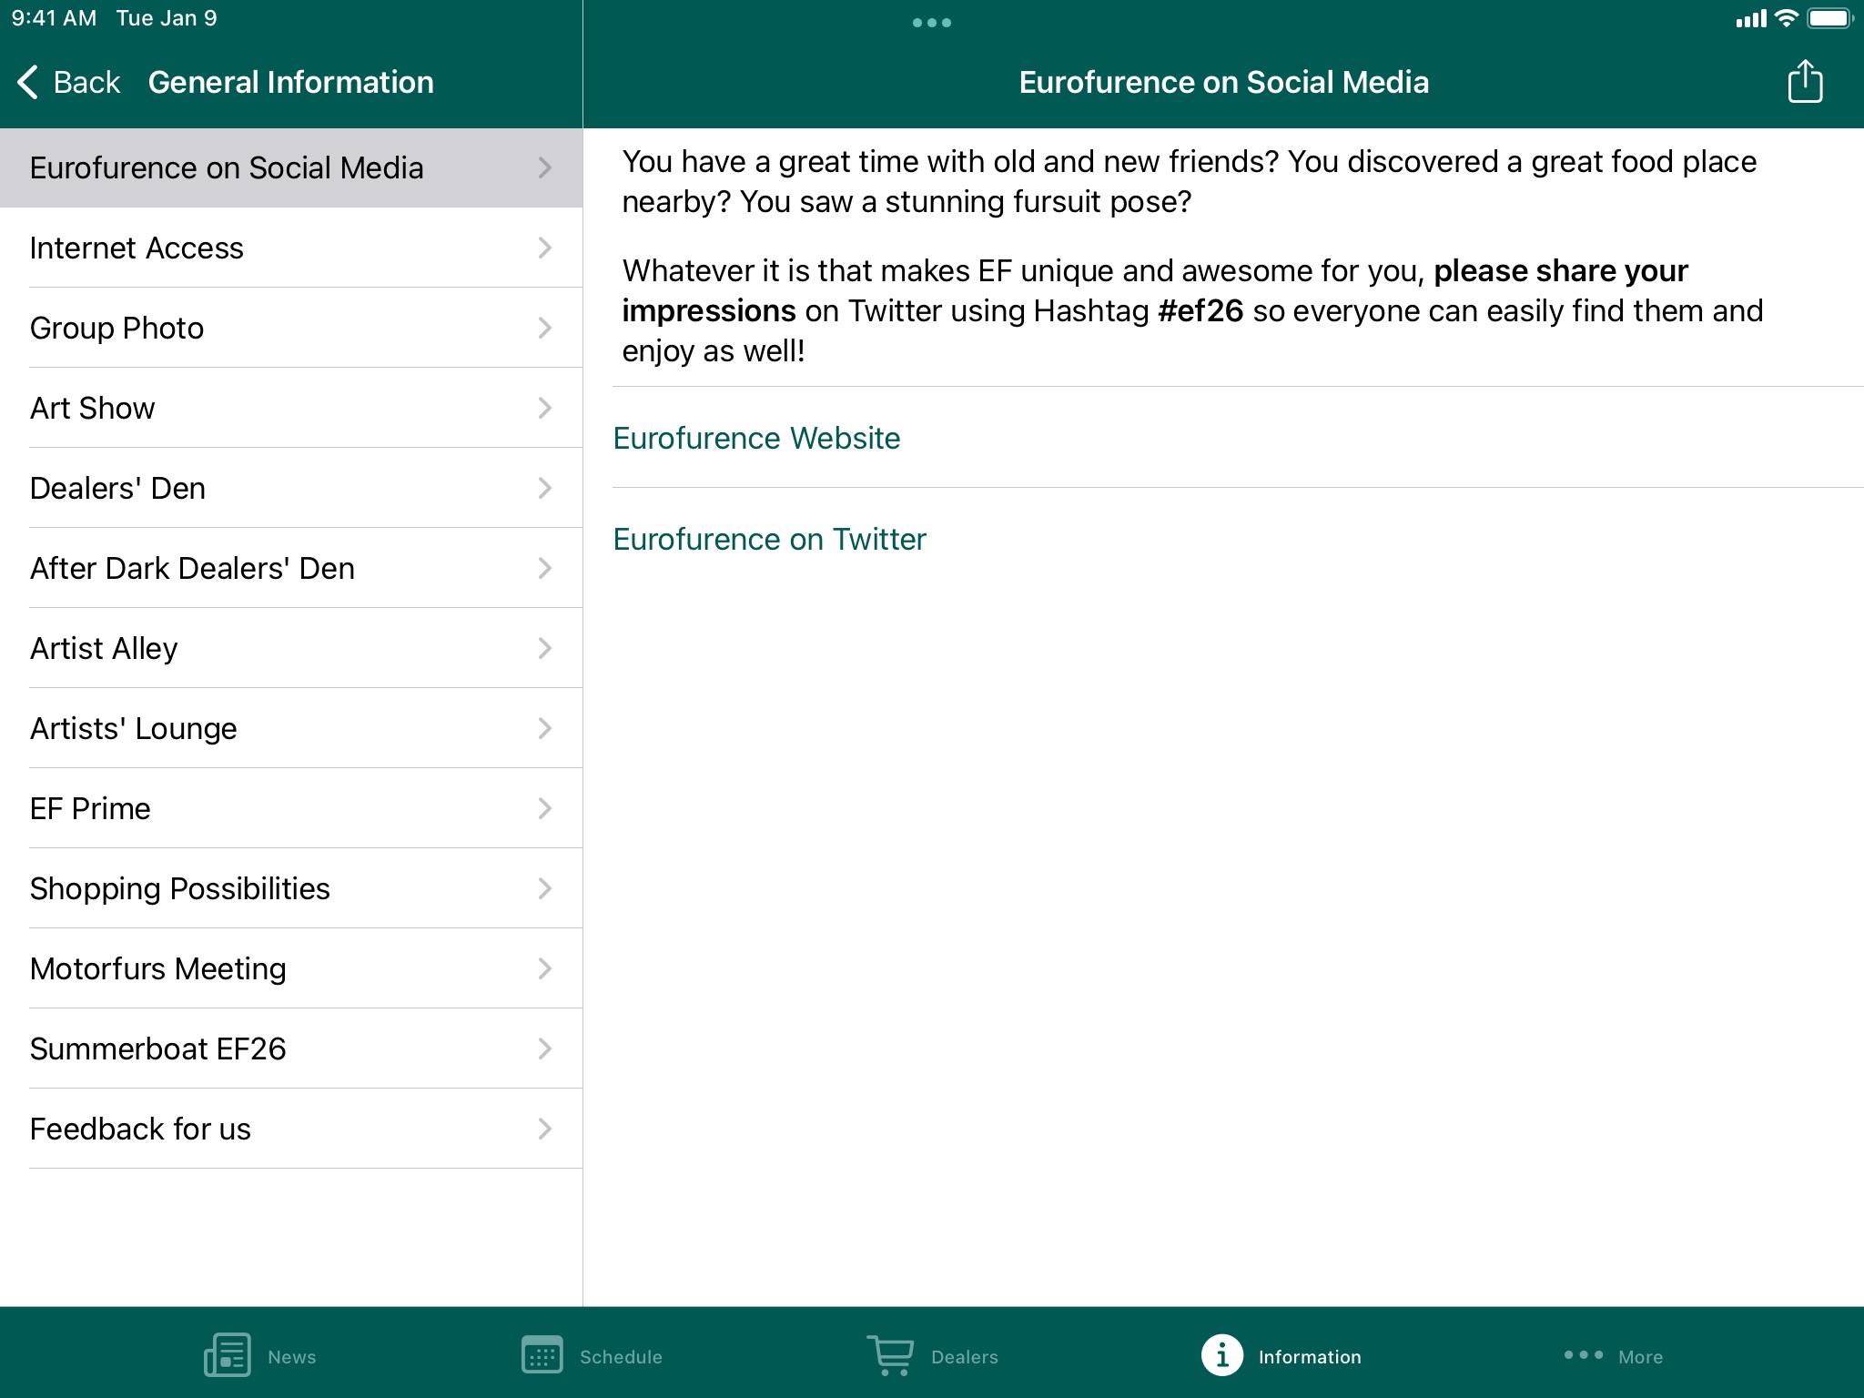Image resolution: width=1864 pixels, height=1398 pixels.
Task: Expand Art Show row chevron
Action: tap(545, 408)
